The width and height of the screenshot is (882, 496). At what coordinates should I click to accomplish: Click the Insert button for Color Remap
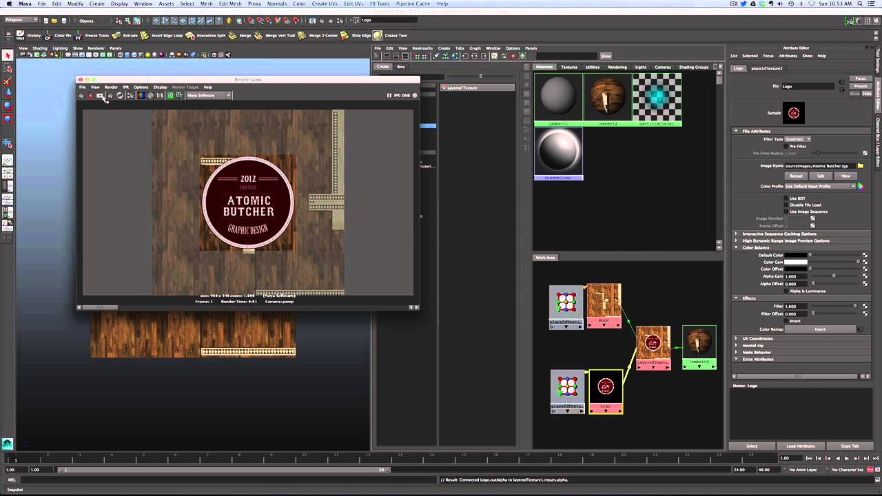tap(820, 329)
